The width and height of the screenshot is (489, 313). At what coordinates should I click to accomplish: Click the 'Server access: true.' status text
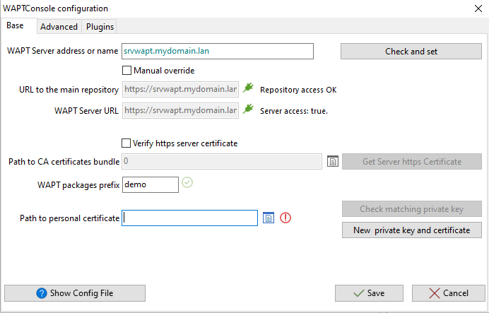[294, 111]
